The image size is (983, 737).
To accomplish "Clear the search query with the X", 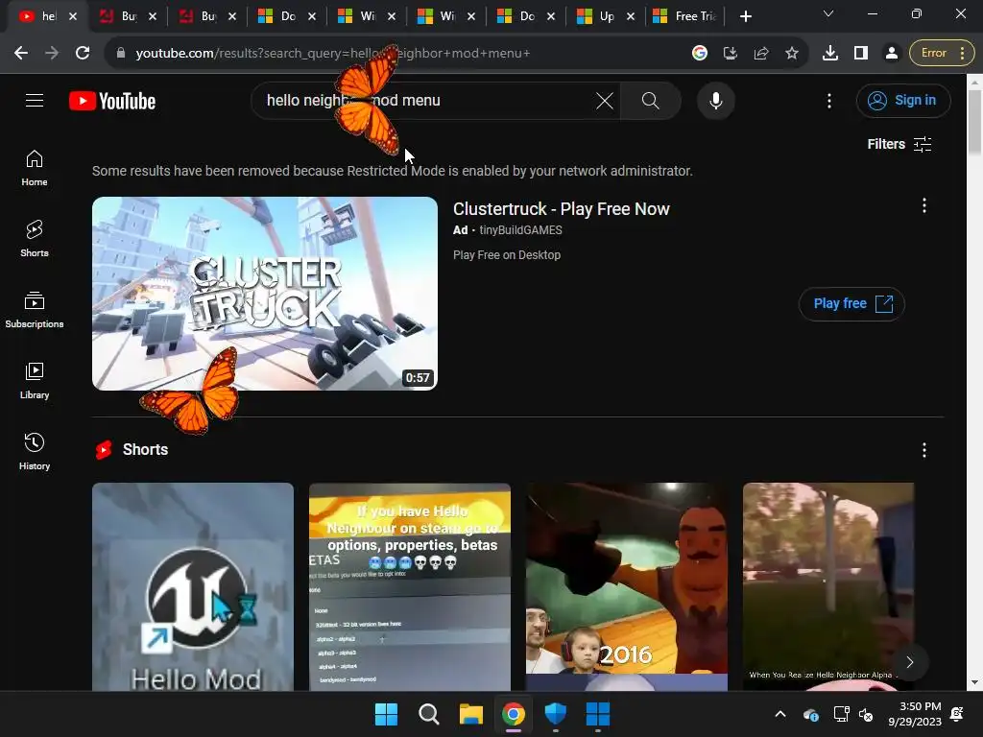I will pos(605,100).
